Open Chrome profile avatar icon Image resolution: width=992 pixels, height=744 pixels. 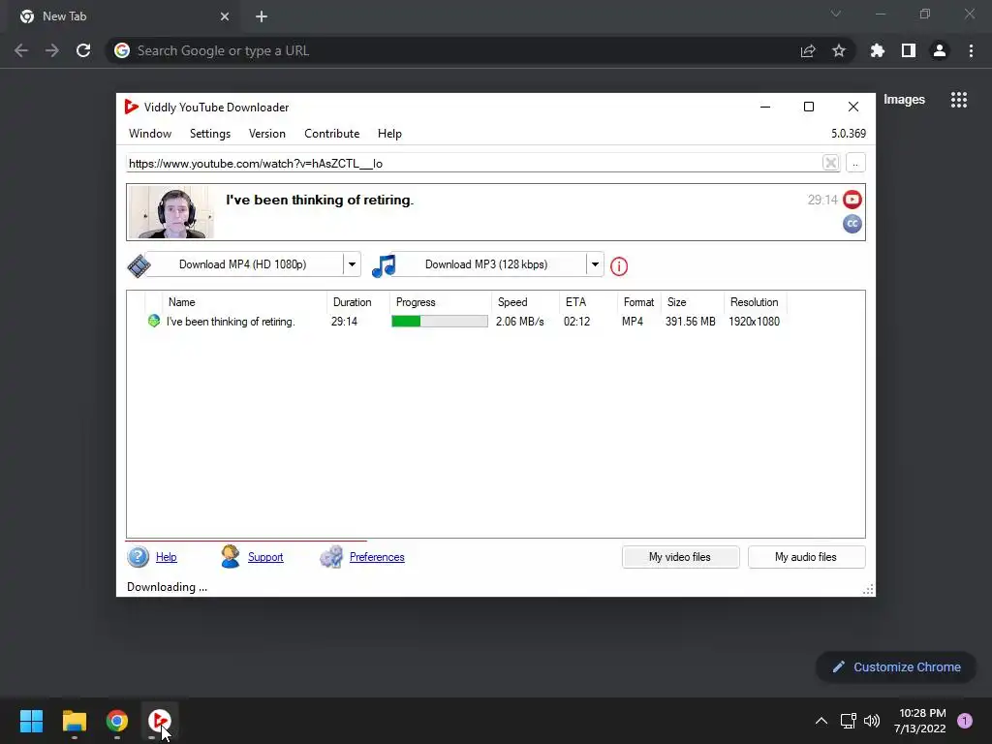pyautogui.click(x=940, y=50)
